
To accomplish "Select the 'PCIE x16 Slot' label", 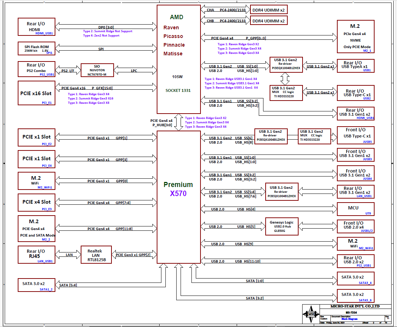I will [x=36, y=93].
